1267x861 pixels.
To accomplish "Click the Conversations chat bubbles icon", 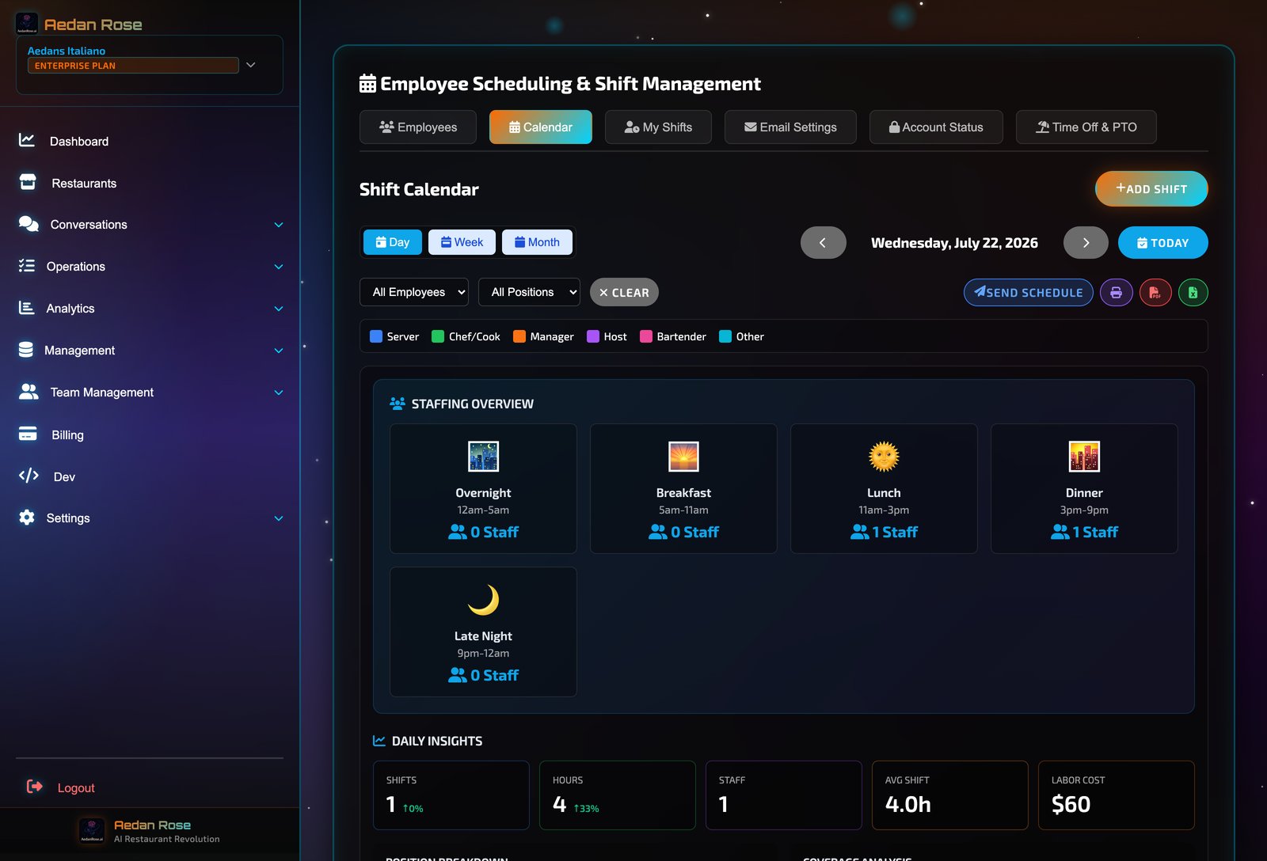I will [29, 224].
